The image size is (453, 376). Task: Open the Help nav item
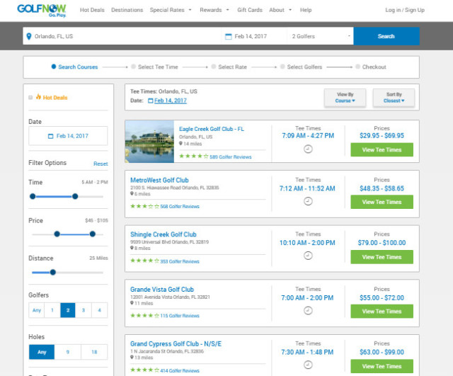point(306,10)
